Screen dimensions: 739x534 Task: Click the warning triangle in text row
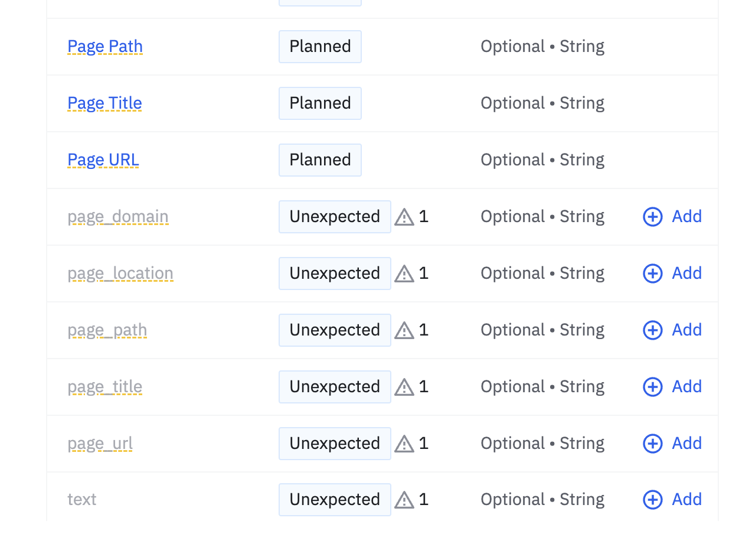coord(404,500)
